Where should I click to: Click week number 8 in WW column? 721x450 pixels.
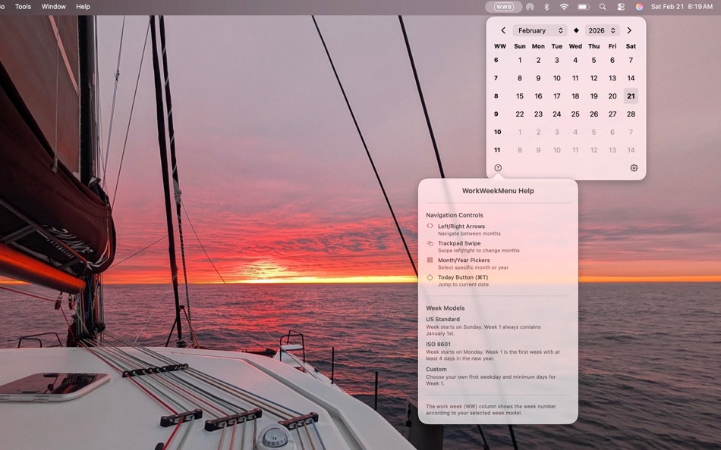496,95
